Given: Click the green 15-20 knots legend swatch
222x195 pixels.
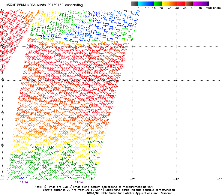Looking at the screenshot, I should 158,4.
